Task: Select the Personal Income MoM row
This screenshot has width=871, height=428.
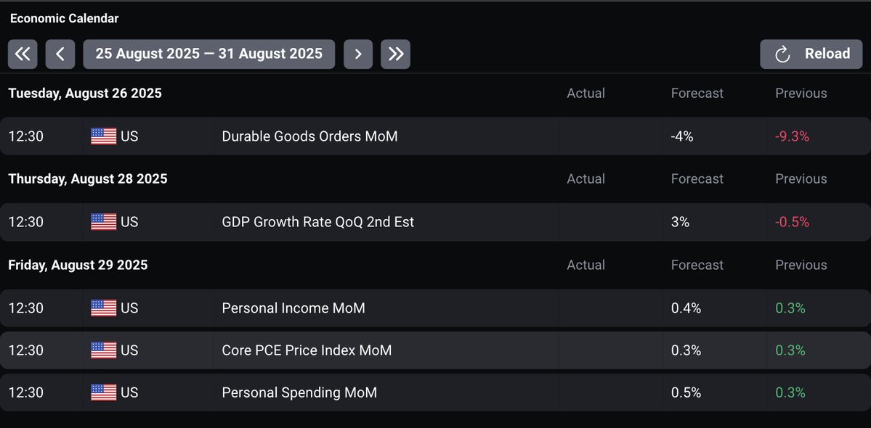Action: pyautogui.click(x=293, y=308)
